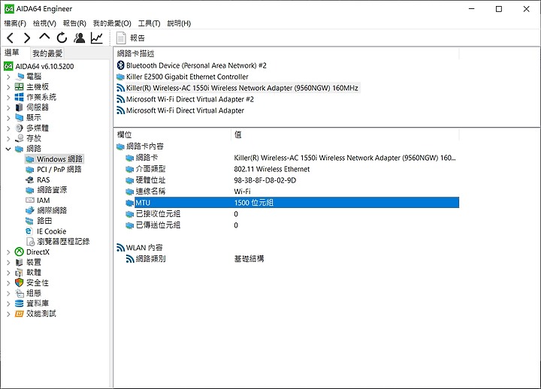
Task: Click the 多媒體 speaker icon
Action: (20, 128)
